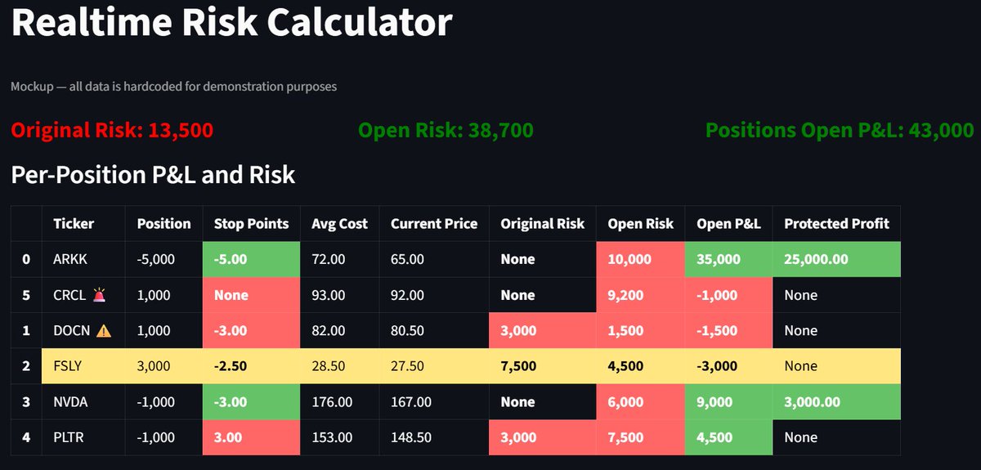Click the ARKK ticker cell
The width and height of the screenshot is (981, 470).
(x=83, y=259)
